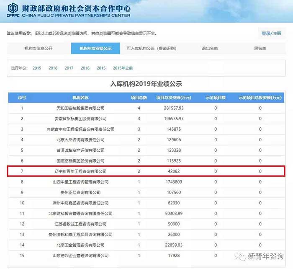This screenshot has height=269, width=293.
Task: Select 普洱诚挚资产评估有限公司 entry
Action: (80, 150)
